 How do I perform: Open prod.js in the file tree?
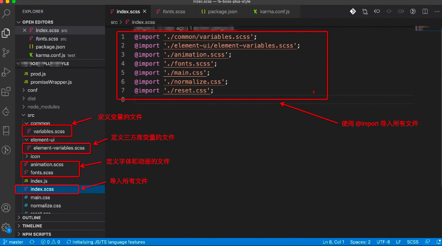click(38, 74)
